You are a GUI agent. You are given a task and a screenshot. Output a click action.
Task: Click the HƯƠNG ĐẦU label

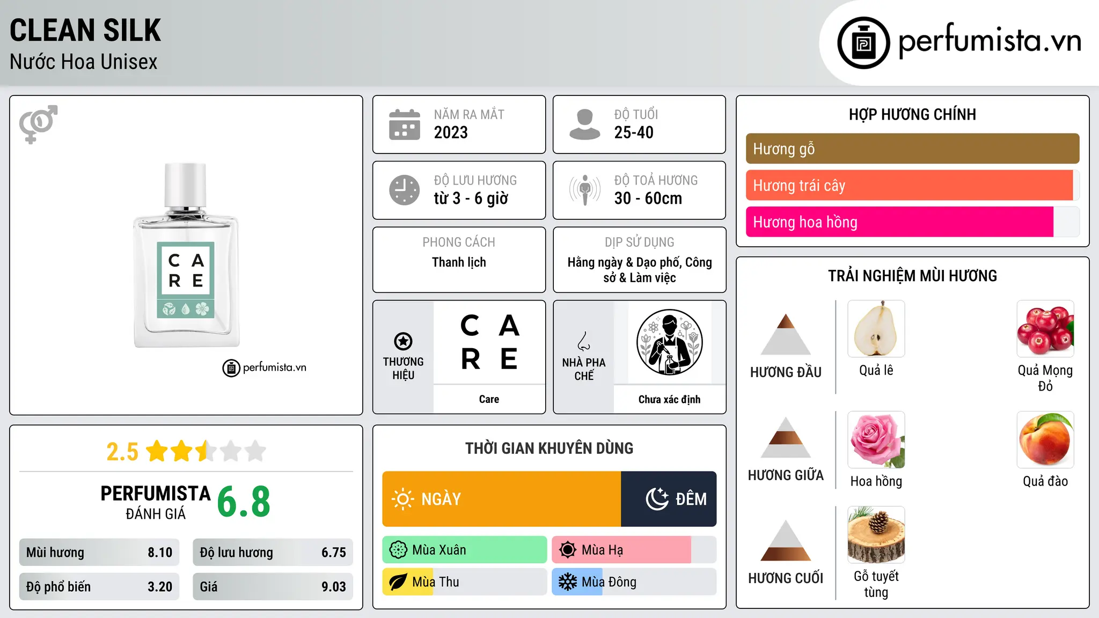coord(786,372)
